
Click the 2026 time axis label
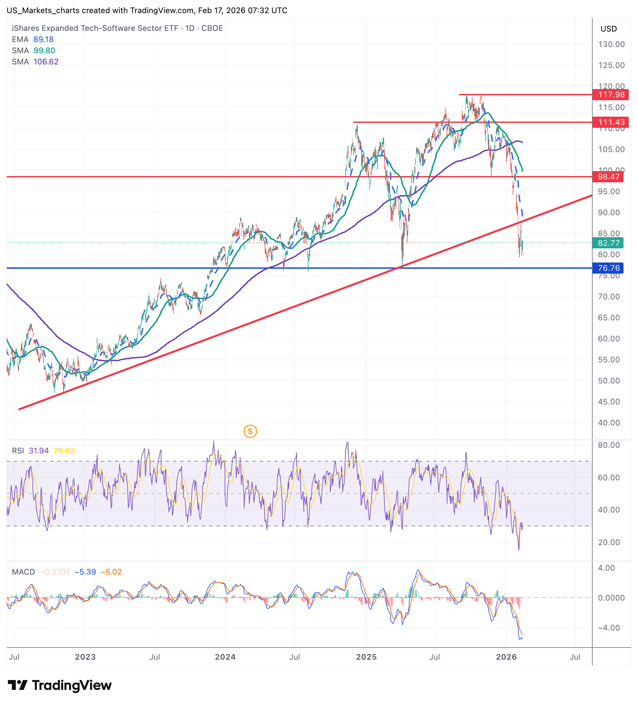[506, 657]
